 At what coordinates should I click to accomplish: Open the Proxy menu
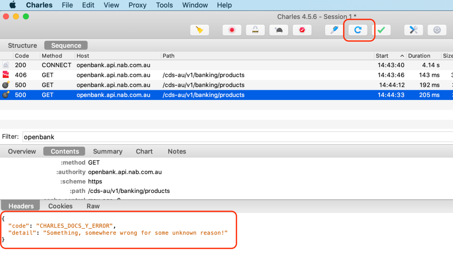[x=137, y=5]
